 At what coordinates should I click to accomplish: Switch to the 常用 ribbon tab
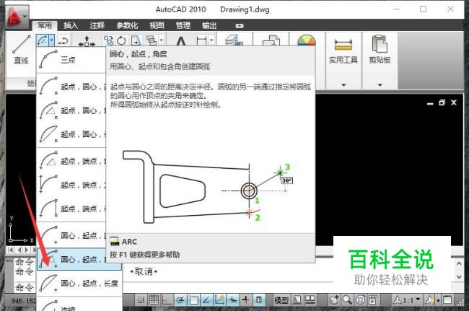45,26
